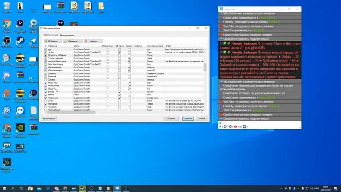Click the ENG language indicator
The image size is (341, 192).
pyautogui.click(x=316, y=188)
